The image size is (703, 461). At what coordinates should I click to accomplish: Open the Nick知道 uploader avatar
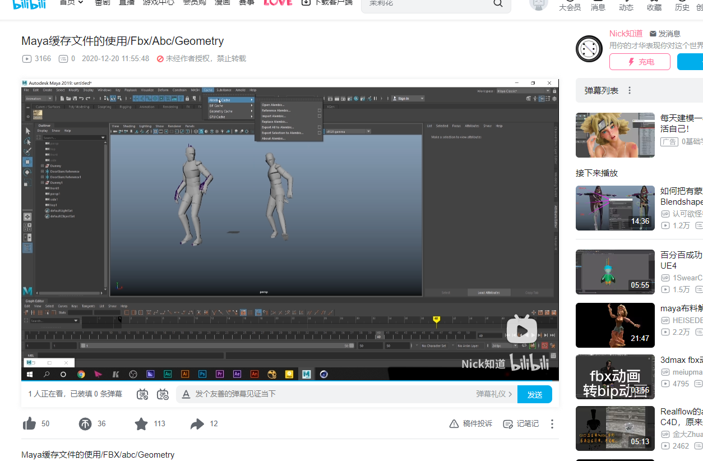tap(589, 49)
